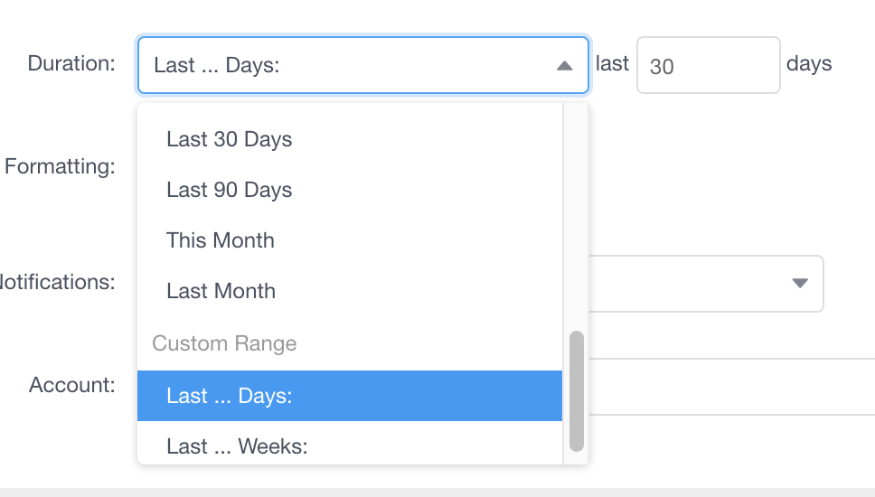Viewport: 875px width, 497px height.
Task: Click the Notifications field label
Action: (x=58, y=282)
